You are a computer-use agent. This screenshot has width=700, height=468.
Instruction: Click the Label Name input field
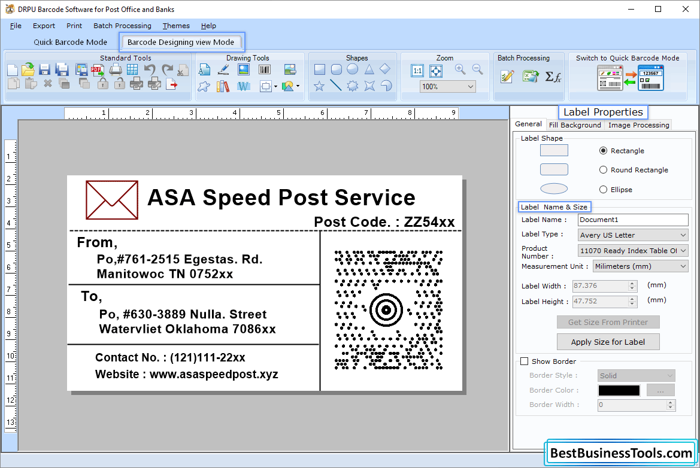point(633,220)
